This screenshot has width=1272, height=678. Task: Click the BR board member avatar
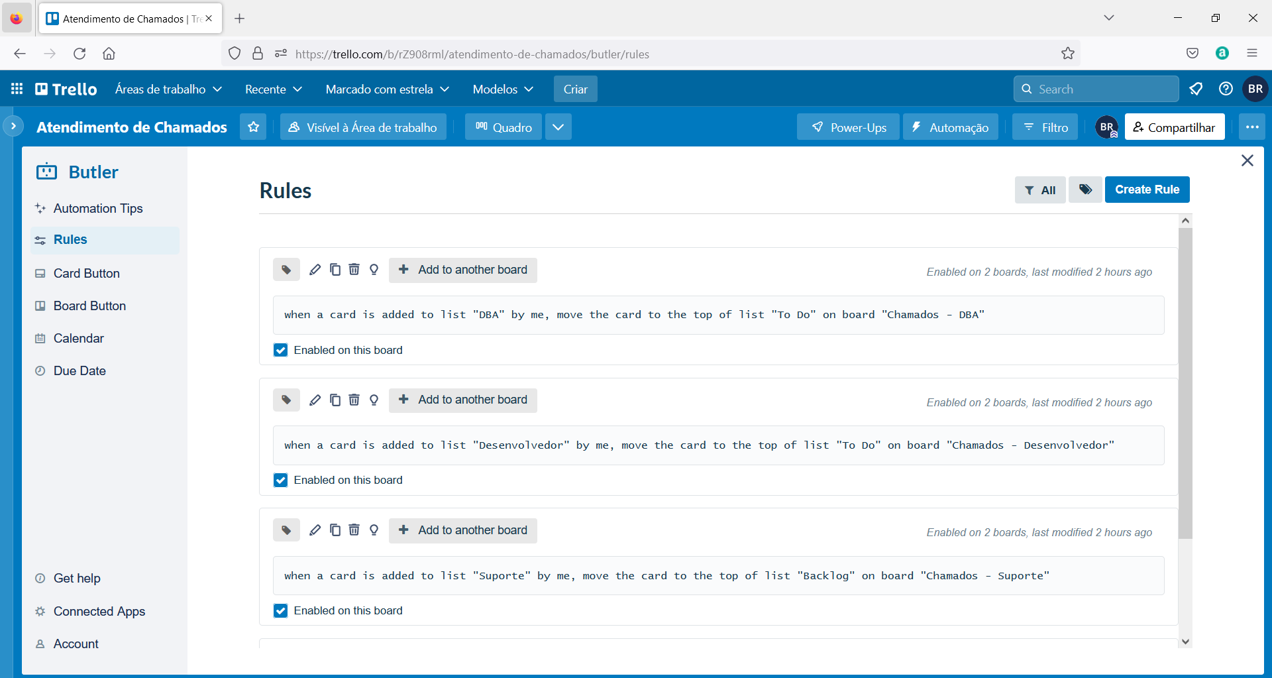(x=1107, y=127)
